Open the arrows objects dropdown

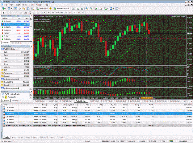[43, 13]
